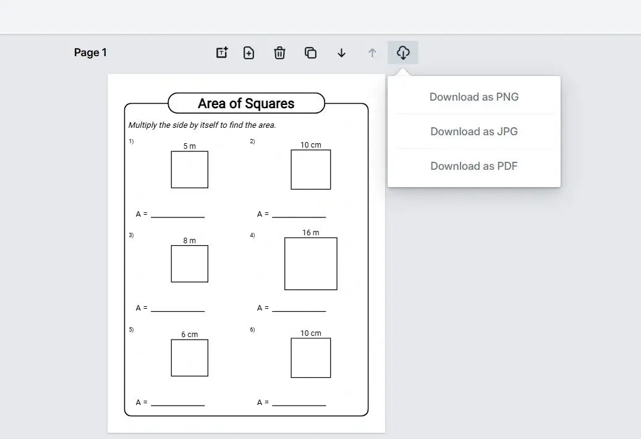Choose Download as PDF
This screenshot has width=641, height=439.
474,166
